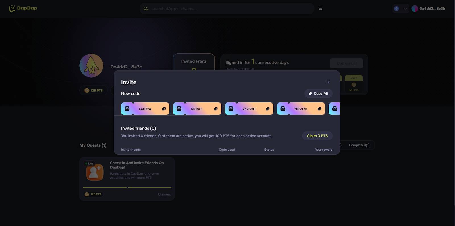This screenshot has width=455, height=226.
Task: Select the ae02f4 code text
Action: (x=145, y=109)
